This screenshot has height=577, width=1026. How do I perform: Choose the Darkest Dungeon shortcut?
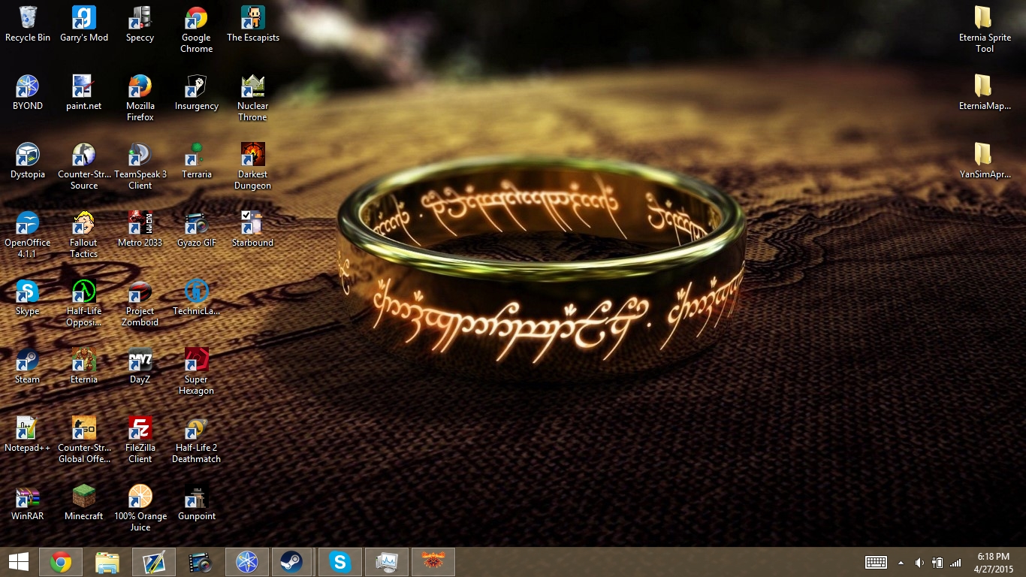[x=253, y=167]
